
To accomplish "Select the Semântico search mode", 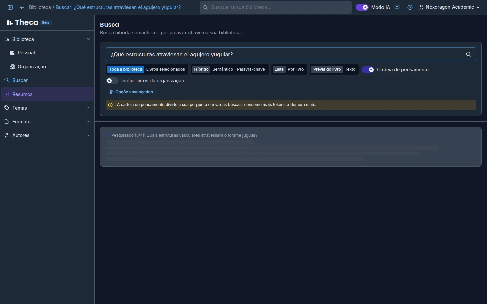I will coord(223,69).
